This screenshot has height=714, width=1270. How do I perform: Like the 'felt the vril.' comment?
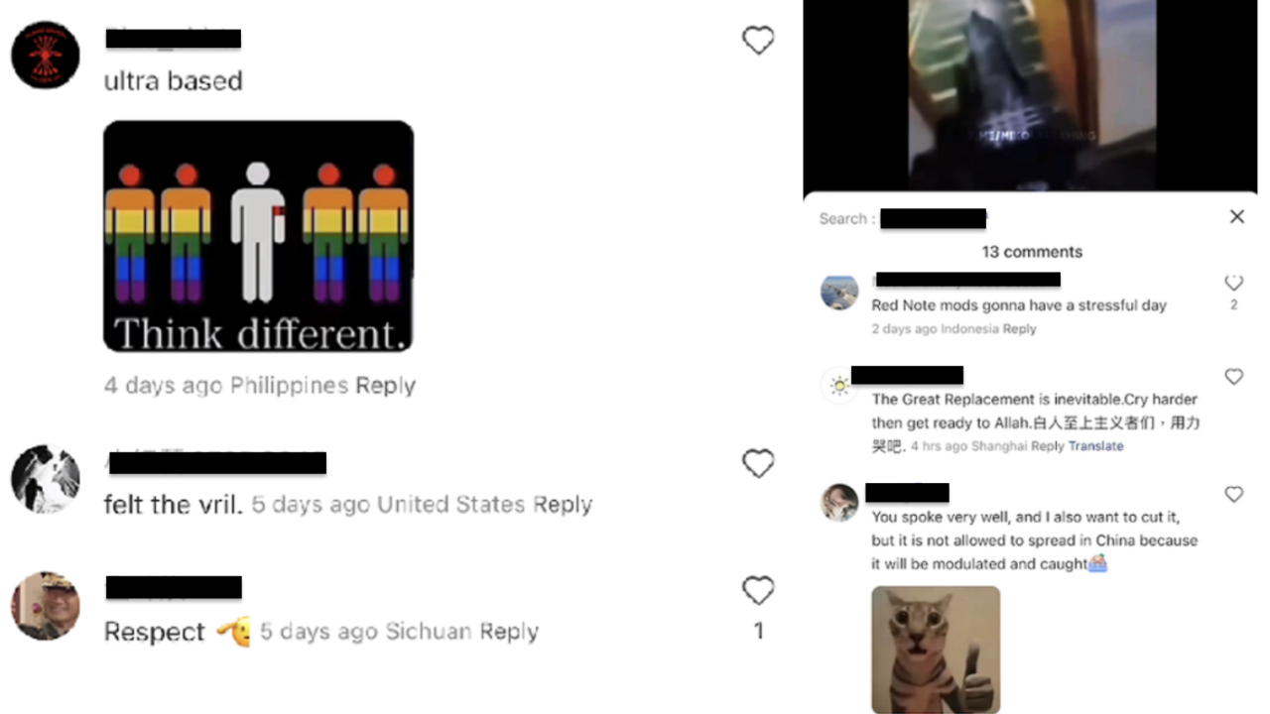coord(758,463)
